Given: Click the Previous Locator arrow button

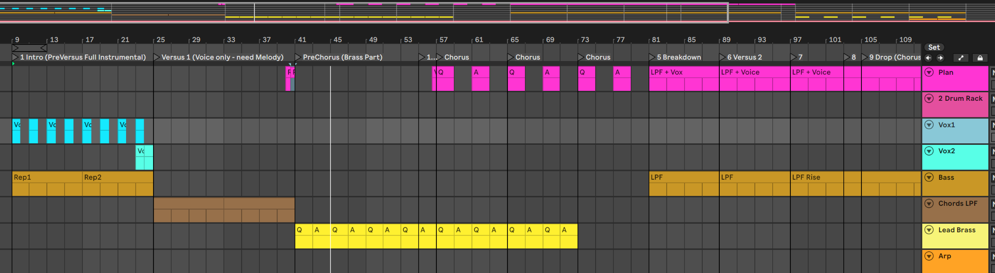Looking at the screenshot, I should [928, 58].
